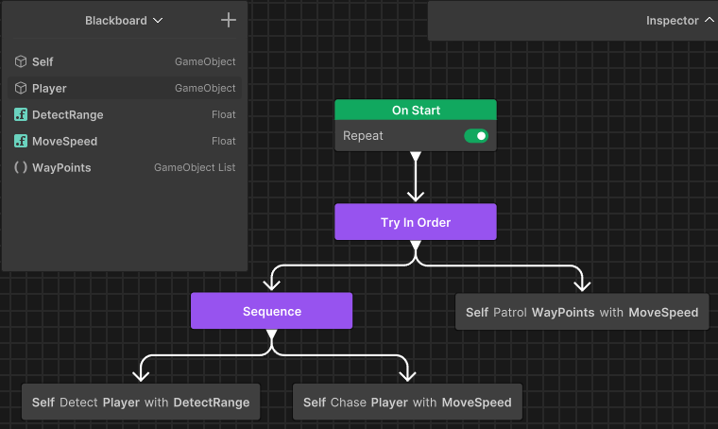Click the Inspector panel title
The height and width of the screenshot is (429, 718).
point(673,21)
